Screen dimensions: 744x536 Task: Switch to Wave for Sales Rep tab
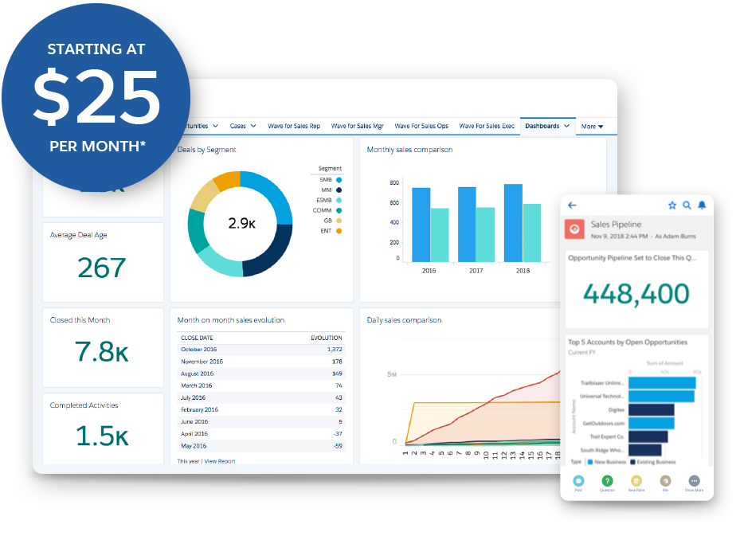294,126
